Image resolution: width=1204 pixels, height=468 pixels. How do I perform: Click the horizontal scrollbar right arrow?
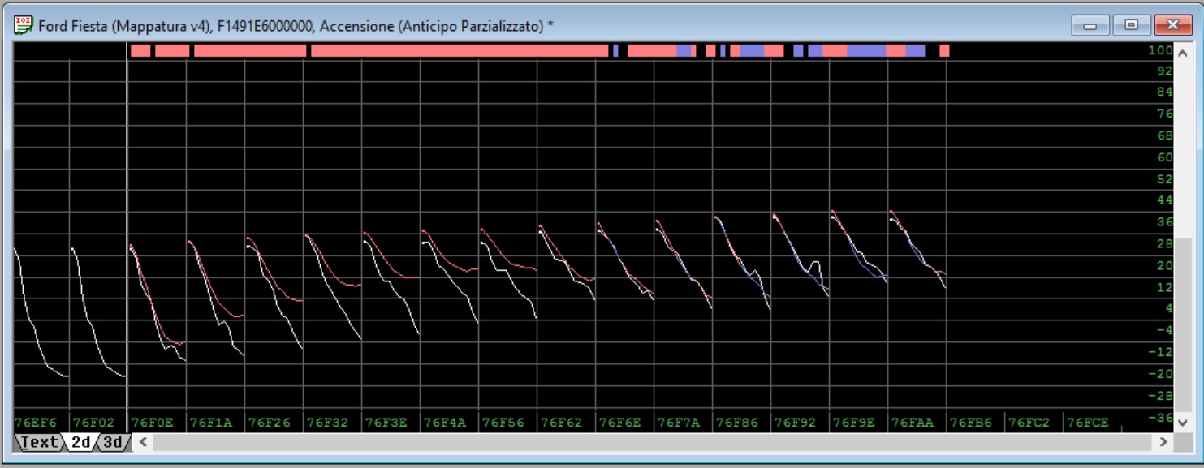point(1163,443)
